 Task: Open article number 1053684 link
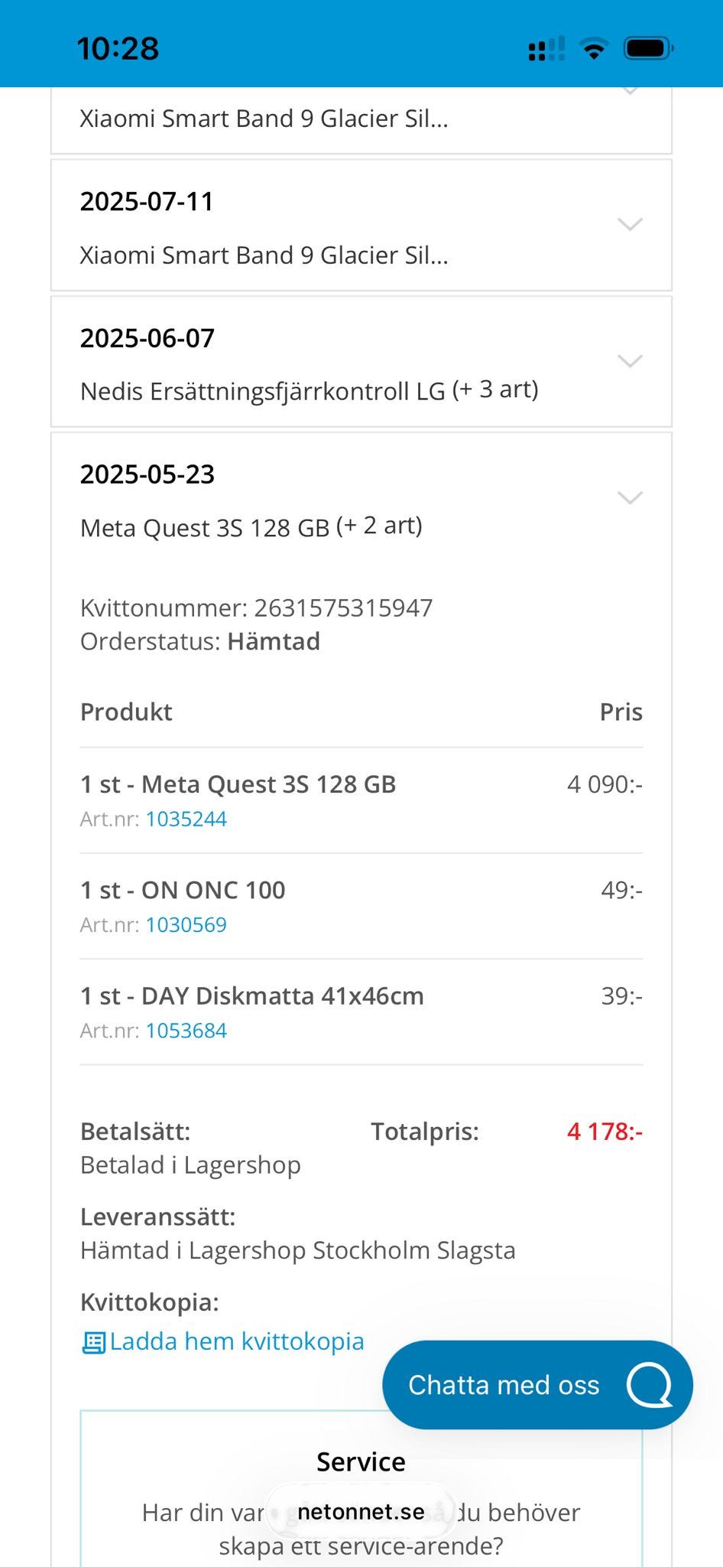(x=186, y=1031)
